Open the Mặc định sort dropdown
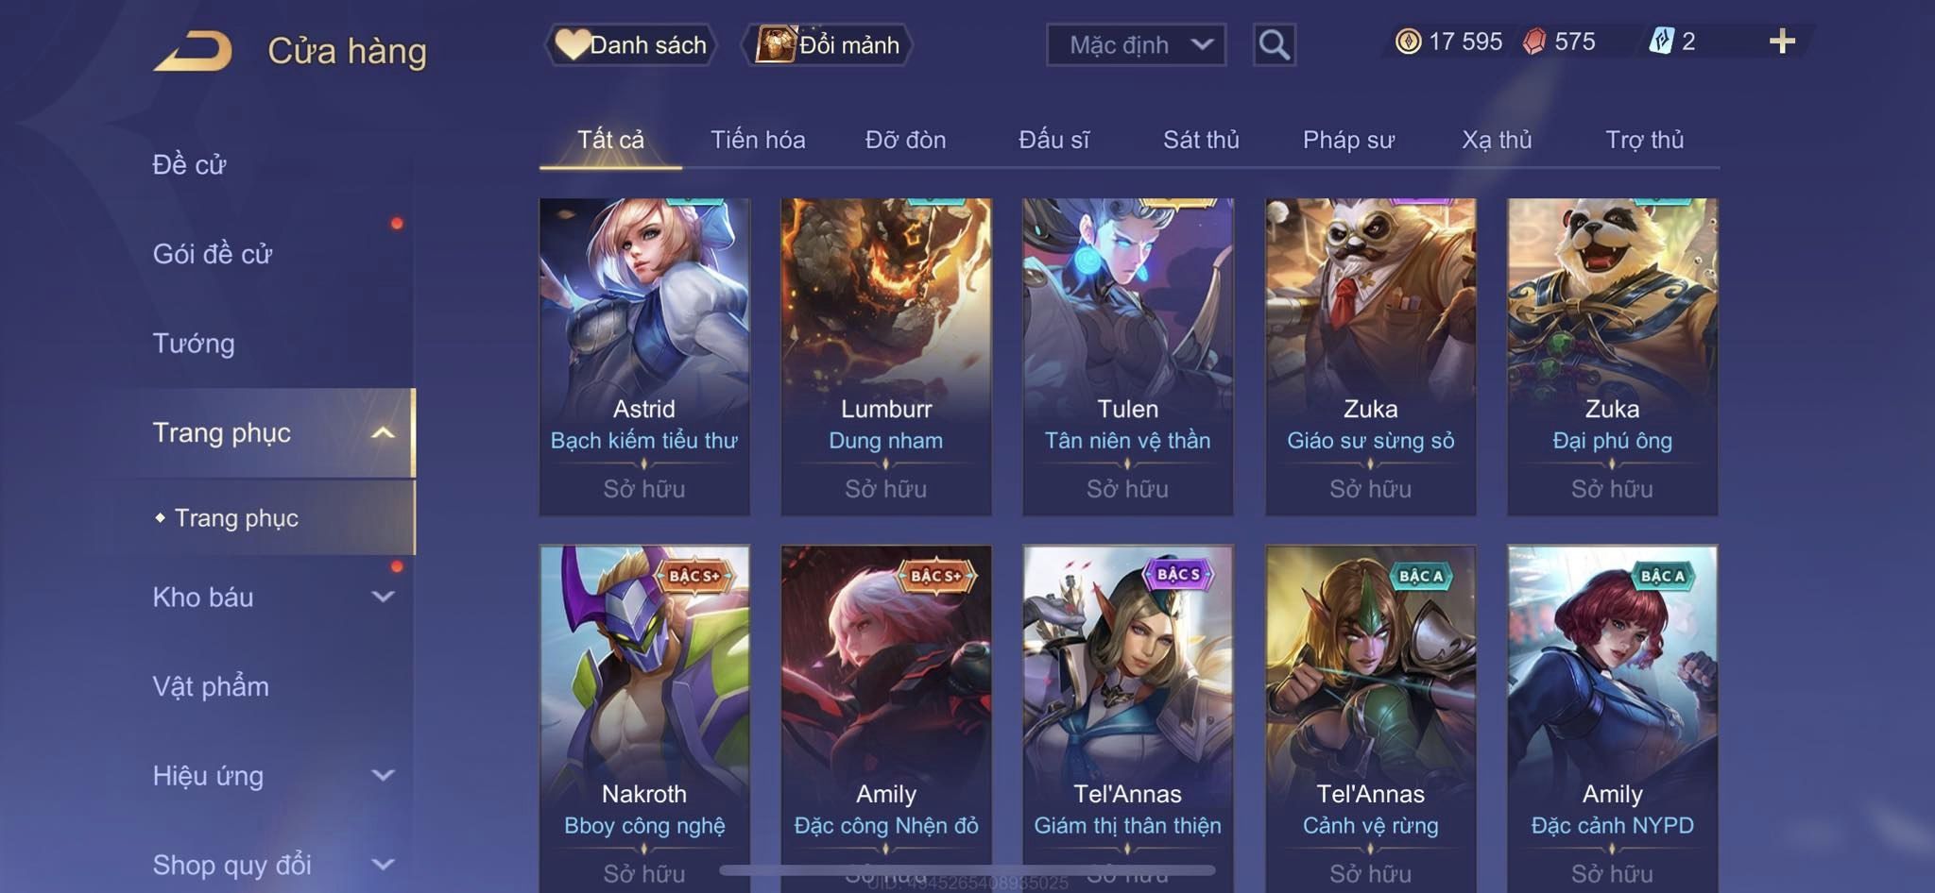1935x893 pixels. (x=1136, y=44)
